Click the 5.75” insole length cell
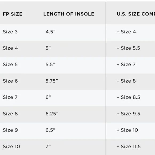Screen dimensions: 155x155 tap(52, 81)
